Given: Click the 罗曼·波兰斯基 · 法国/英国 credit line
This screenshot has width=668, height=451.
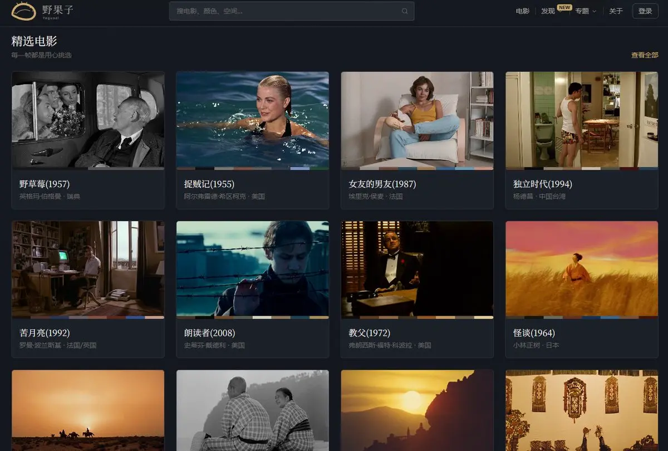Looking at the screenshot, I should 58,345.
